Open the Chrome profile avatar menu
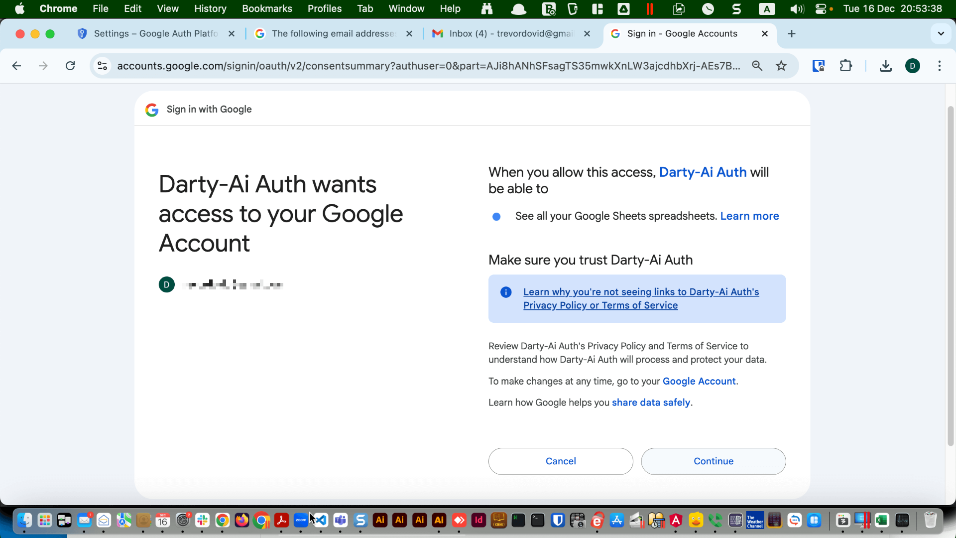The height and width of the screenshot is (538, 956). pos(913,65)
